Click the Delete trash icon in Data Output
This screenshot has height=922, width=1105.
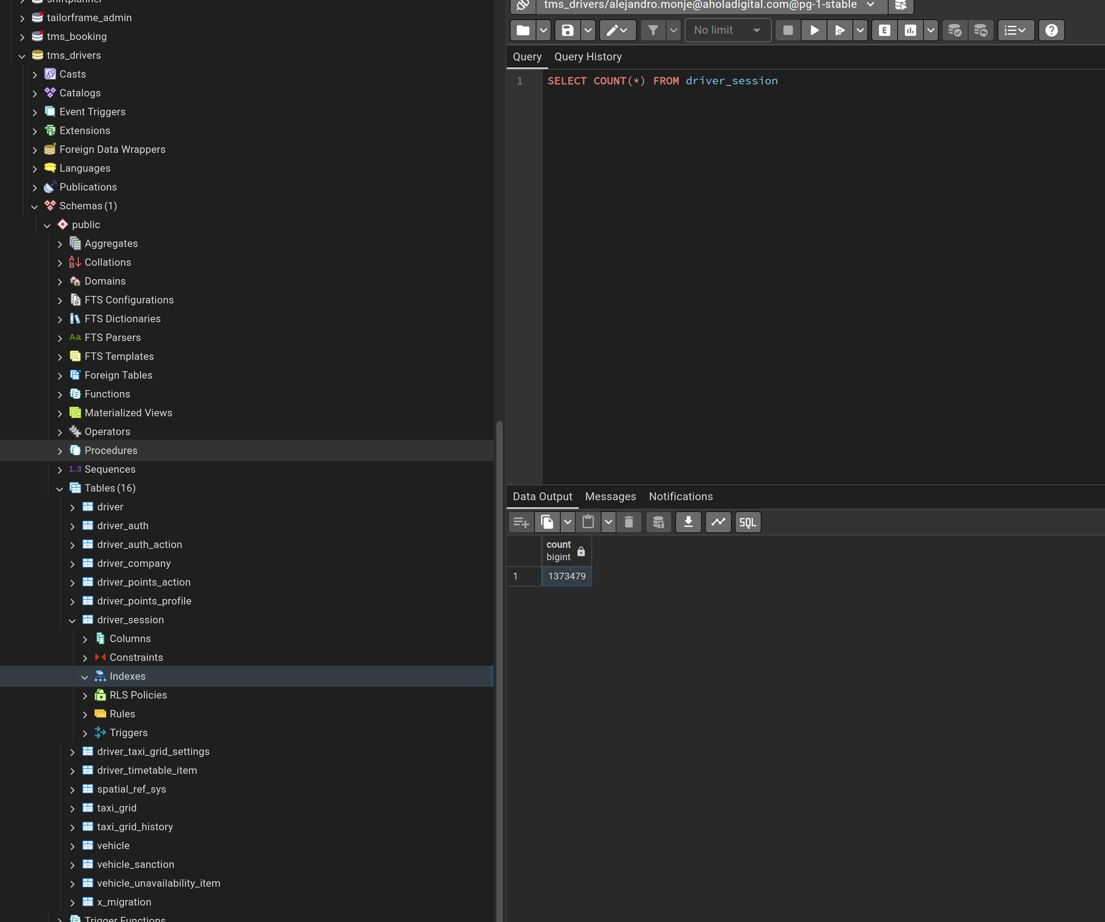pyautogui.click(x=629, y=522)
